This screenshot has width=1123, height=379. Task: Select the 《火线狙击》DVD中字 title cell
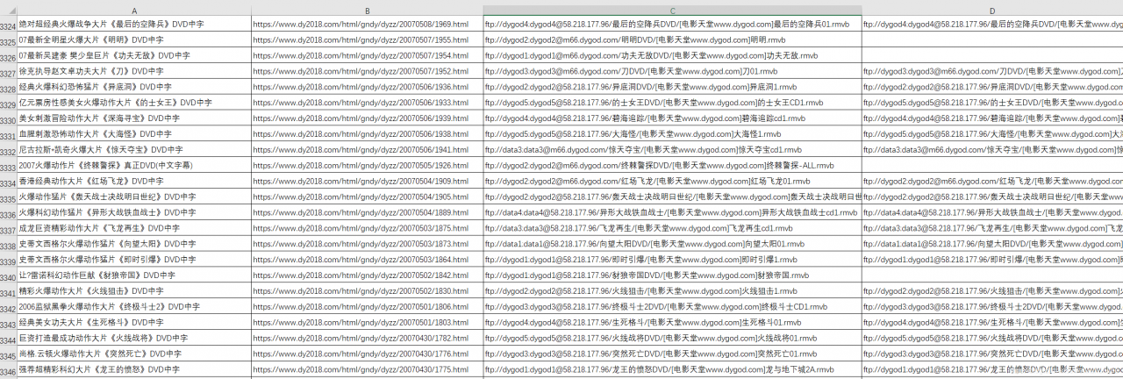133,291
